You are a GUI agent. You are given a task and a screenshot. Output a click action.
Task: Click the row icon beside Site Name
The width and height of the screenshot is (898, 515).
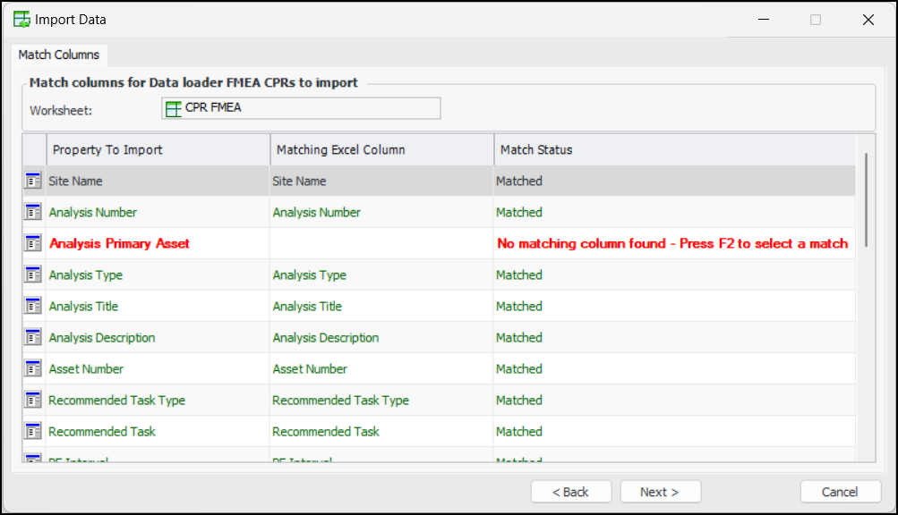point(33,181)
